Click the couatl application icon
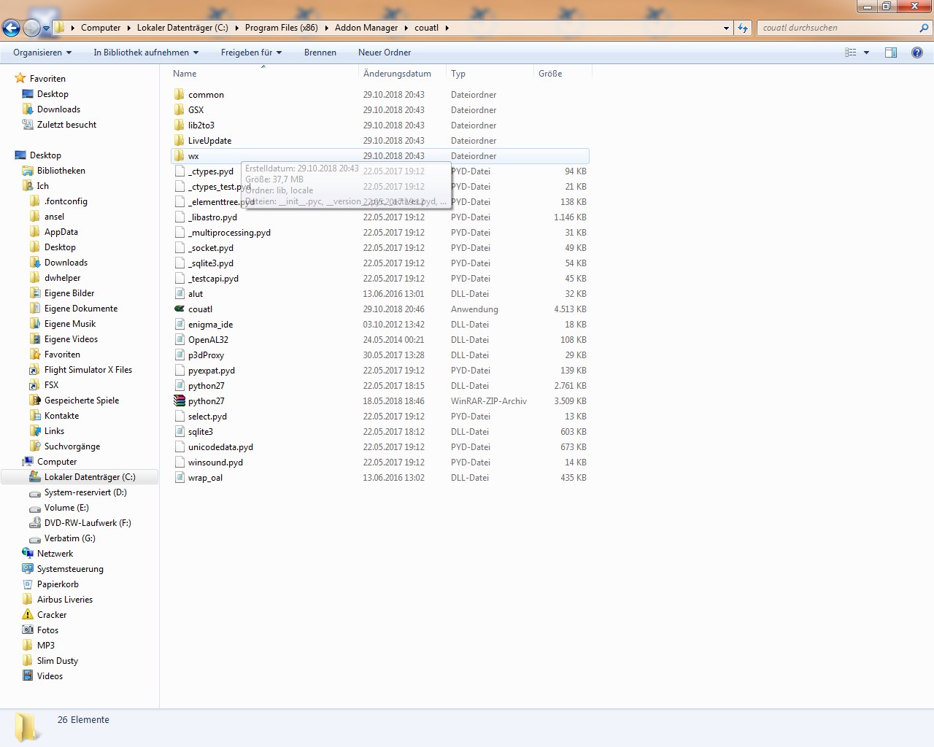Screen dimensions: 934x747 click(180, 309)
